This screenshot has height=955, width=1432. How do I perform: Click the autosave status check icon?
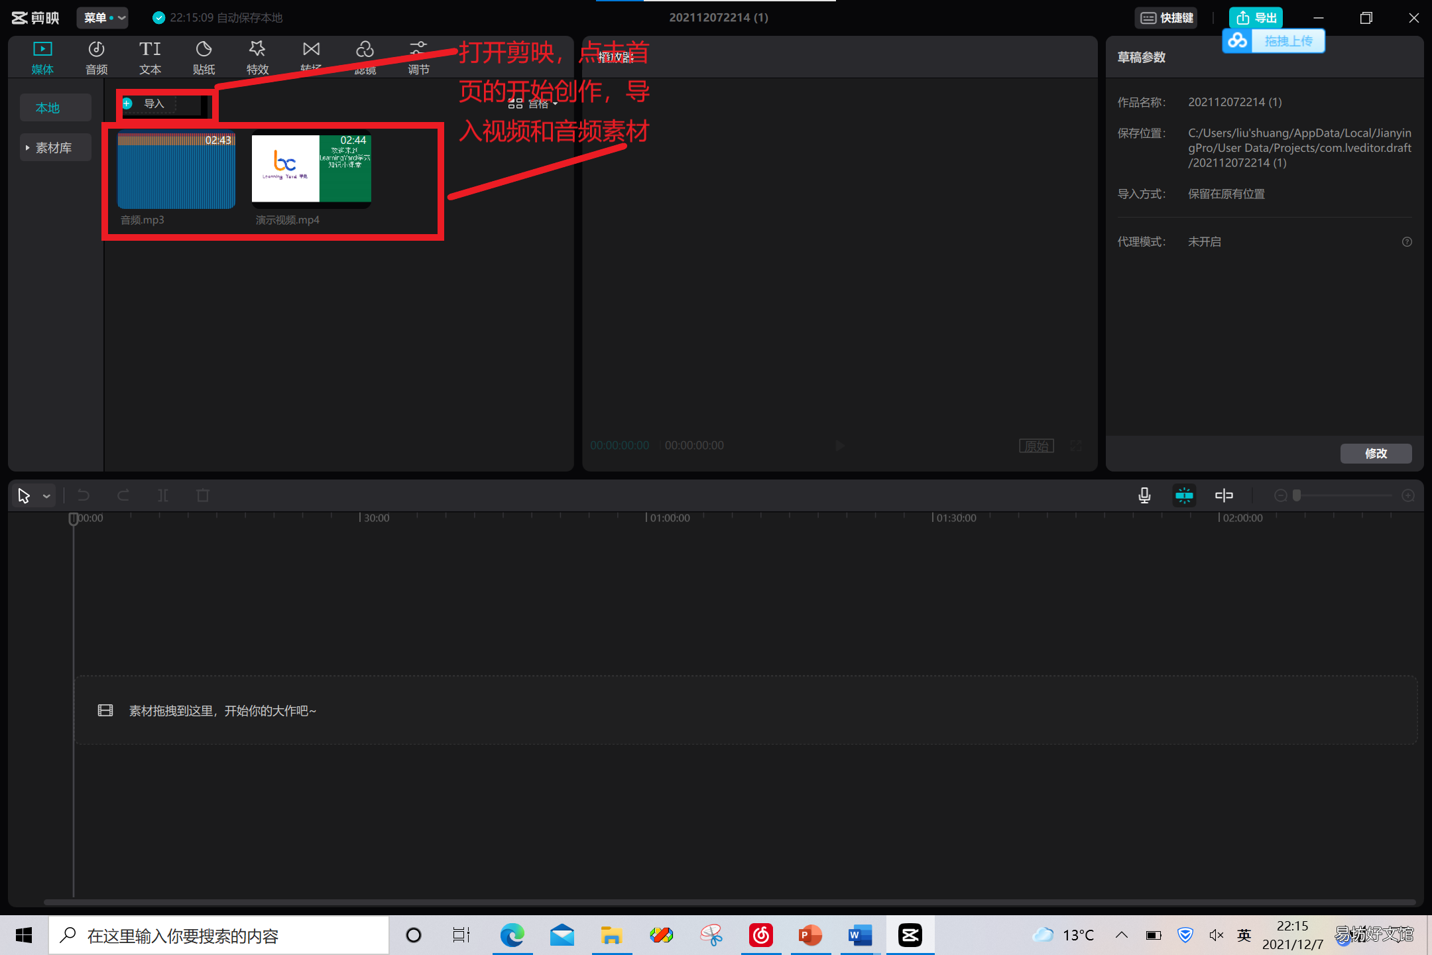159,18
